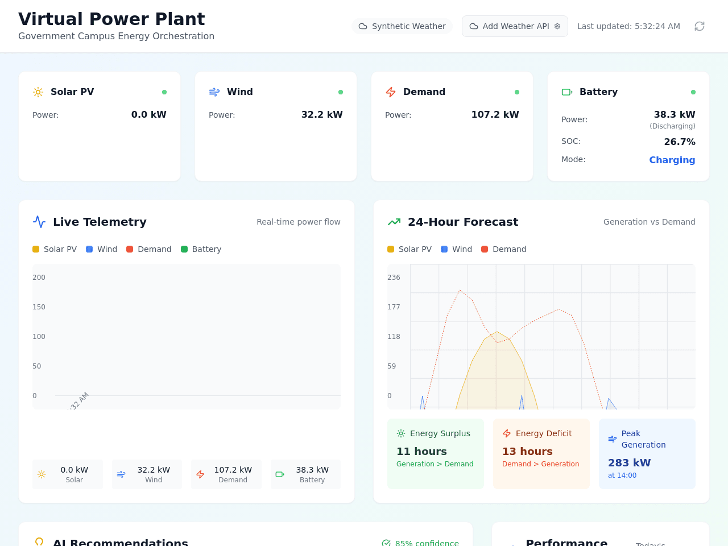Click the check icon beside 85% confidence
The image size is (728, 546).
coord(386,543)
